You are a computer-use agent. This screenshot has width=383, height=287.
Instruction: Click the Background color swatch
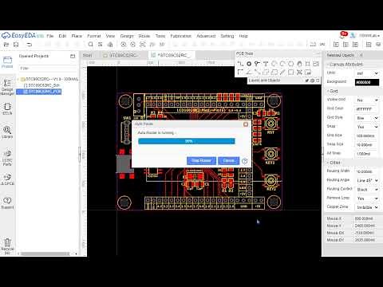click(x=367, y=82)
